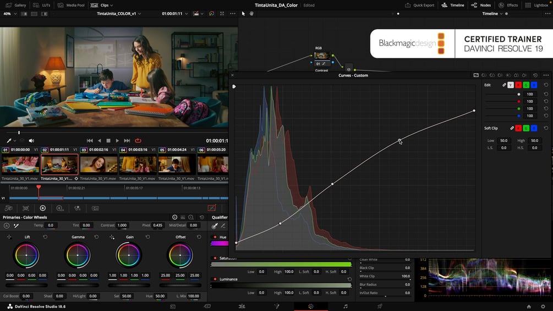Toggle curve channel ganging link in Edit

pos(505,85)
